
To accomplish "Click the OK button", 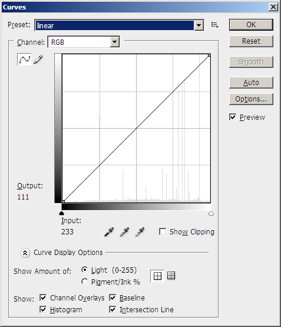I will pyautogui.click(x=251, y=25).
